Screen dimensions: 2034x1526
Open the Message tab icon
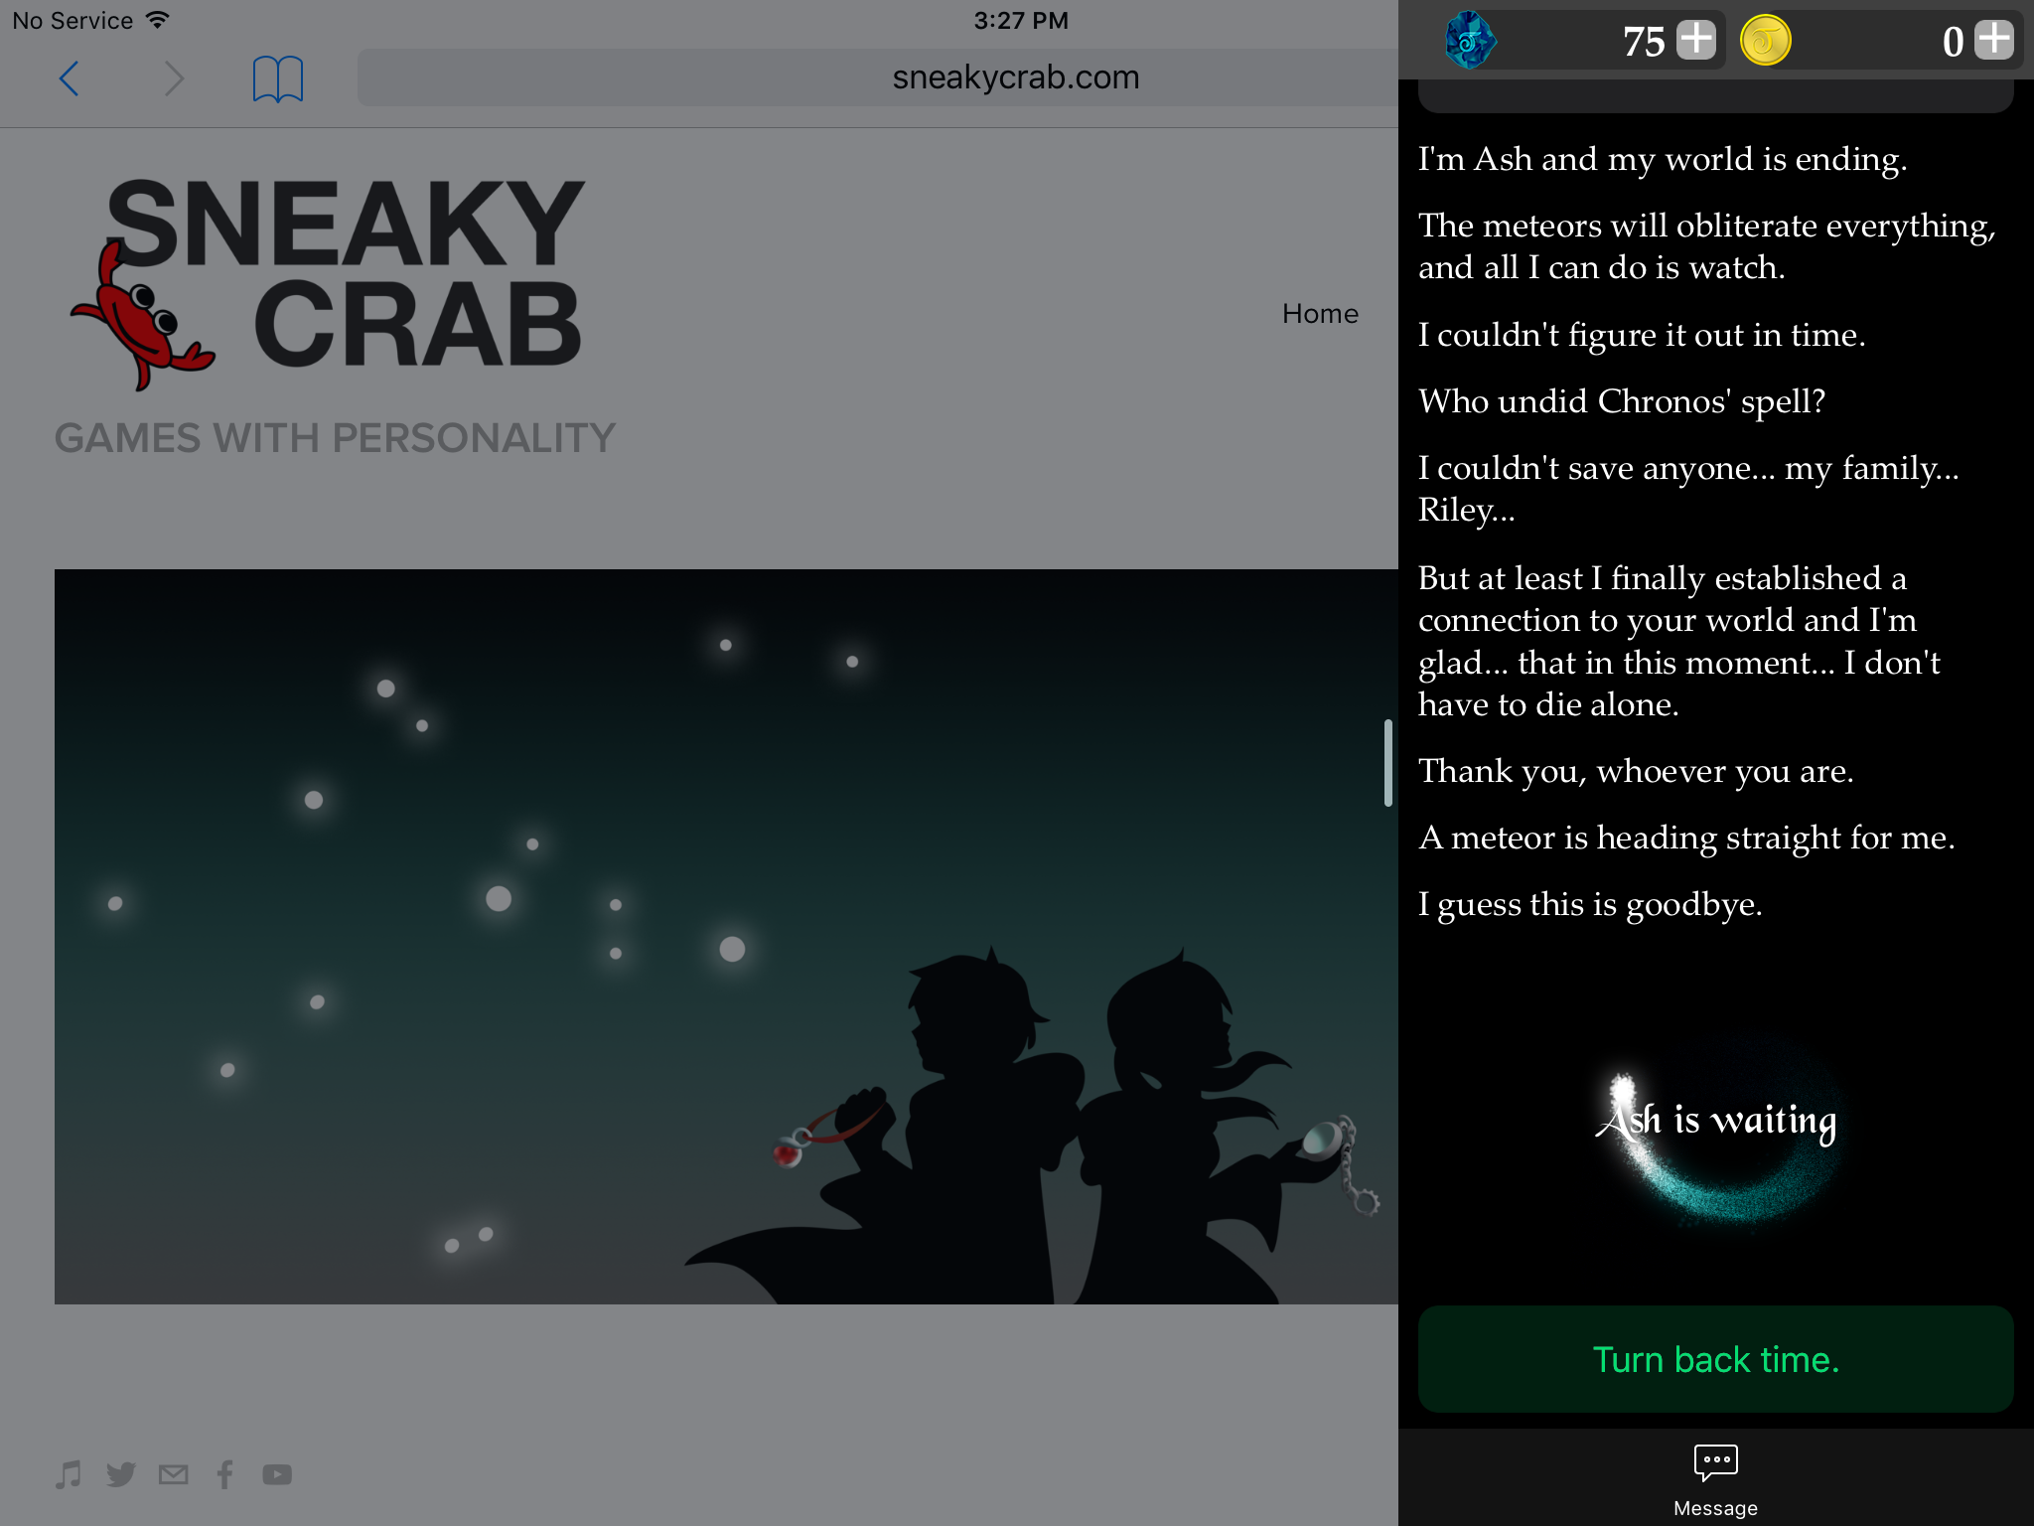[x=1716, y=1480]
